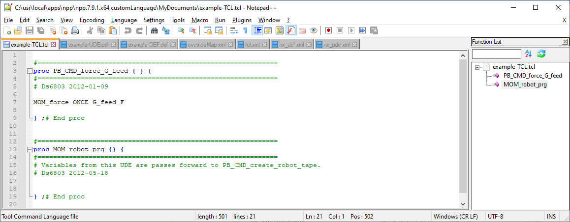The width and height of the screenshot is (570, 222).
Task: Click the Function List search field
Action: [496, 54]
